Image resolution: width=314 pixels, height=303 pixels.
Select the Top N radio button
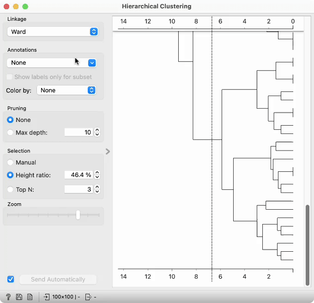(x=10, y=189)
